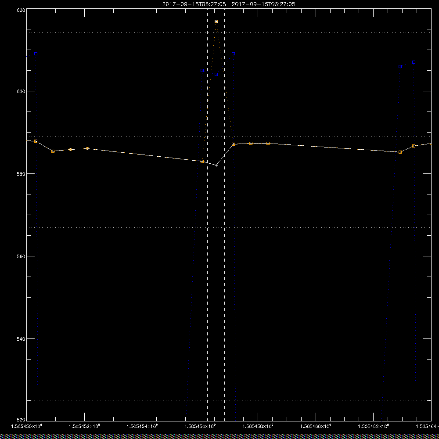Pick the orange square near 585 above 1.505463×10⁹
Image resolution: width=439 pixels, height=439 pixels.
coord(400,152)
